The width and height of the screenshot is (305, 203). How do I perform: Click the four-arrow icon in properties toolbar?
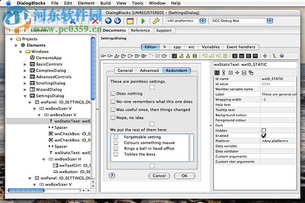point(237,73)
